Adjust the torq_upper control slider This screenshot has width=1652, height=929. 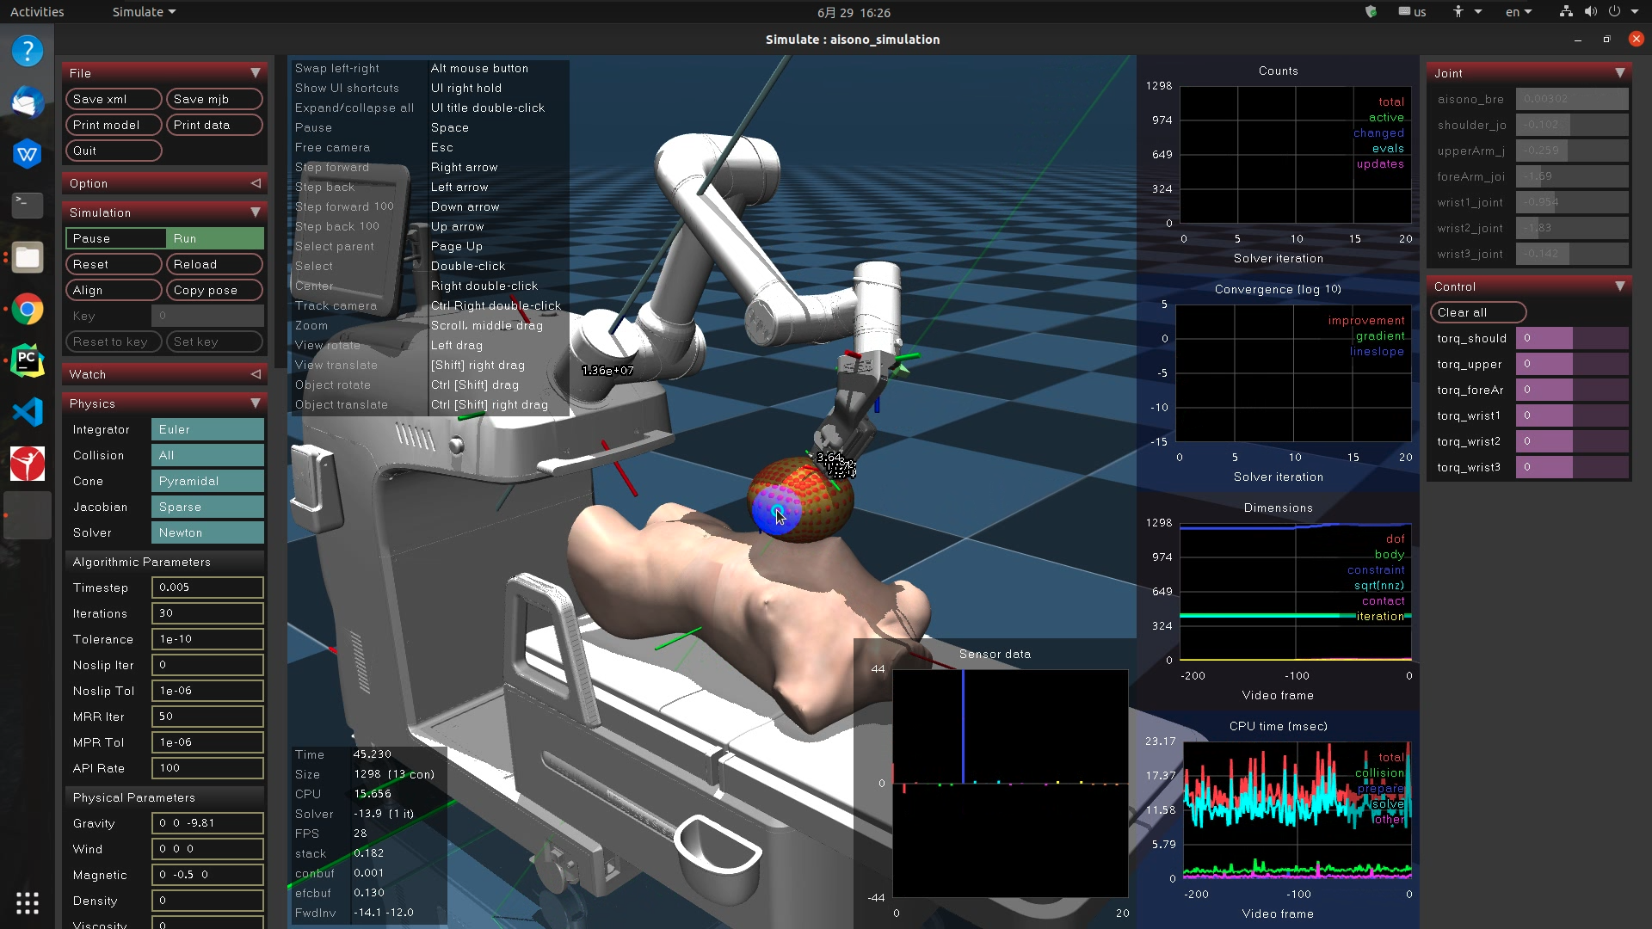point(1572,364)
